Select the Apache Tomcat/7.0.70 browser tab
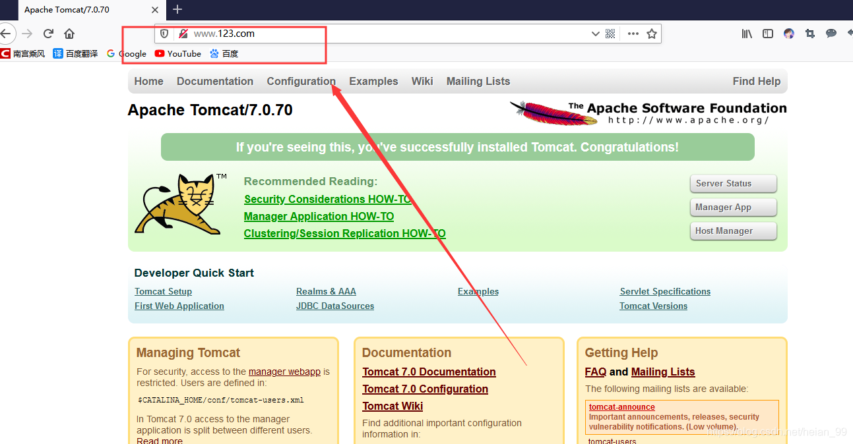 point(92,10)
